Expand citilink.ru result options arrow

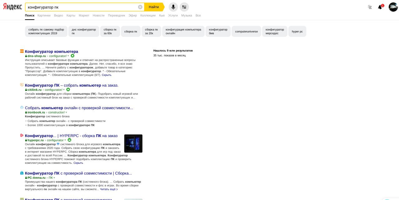(x=64, y=90)
